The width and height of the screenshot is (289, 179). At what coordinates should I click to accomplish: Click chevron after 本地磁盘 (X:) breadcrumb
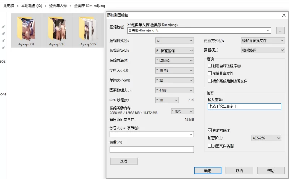click(x=46, y=6)
